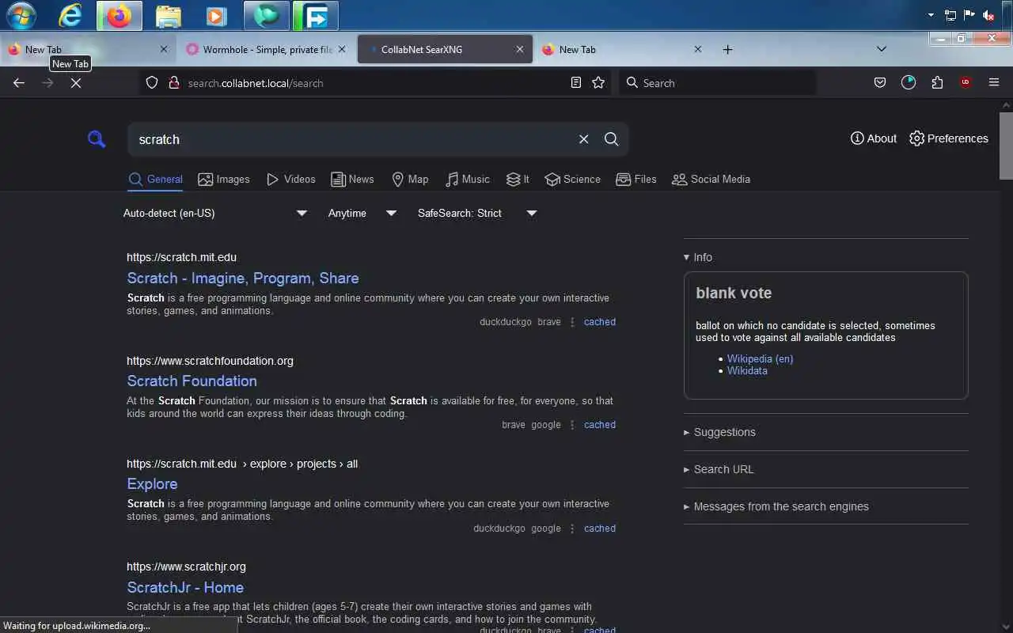The image size is (1013, 633).
Task: Launch Internet Explorer from taskbar
Action: pos(70,15)
